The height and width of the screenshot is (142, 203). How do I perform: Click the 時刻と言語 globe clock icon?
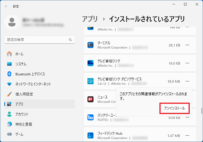(x=9, y=124)
